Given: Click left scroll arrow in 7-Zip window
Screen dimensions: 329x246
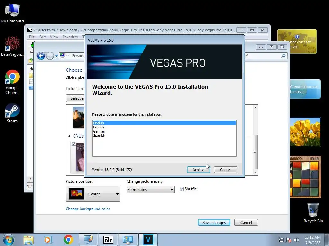Looking at the screenshot, I should [x=30, y=179].
